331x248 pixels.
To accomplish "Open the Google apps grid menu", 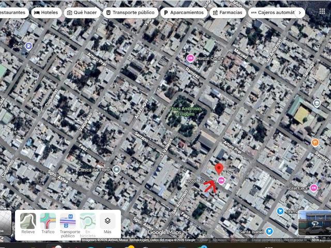I will point(322,11).
